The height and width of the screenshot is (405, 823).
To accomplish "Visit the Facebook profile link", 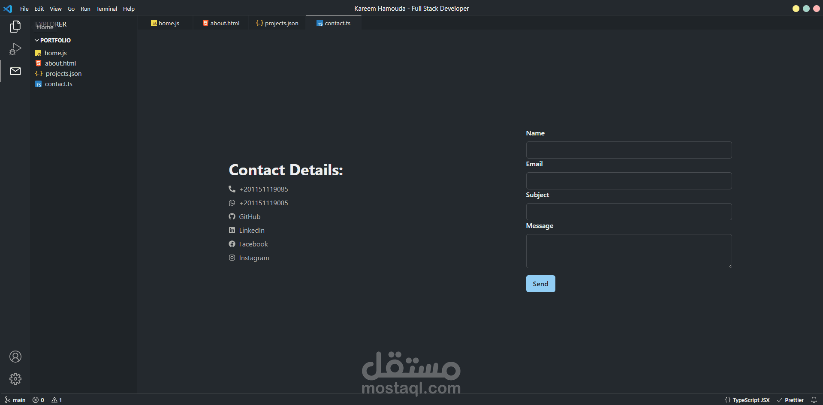I will 253,244.
